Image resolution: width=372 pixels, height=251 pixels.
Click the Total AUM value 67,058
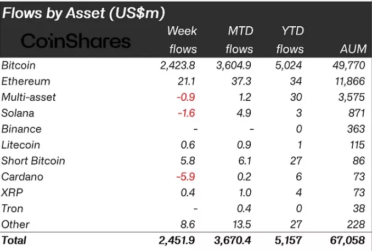350,241
